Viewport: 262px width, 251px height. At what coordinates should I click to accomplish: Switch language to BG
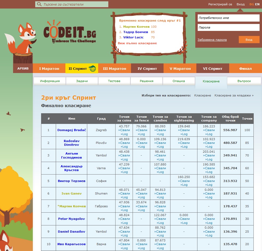point(252,4)
